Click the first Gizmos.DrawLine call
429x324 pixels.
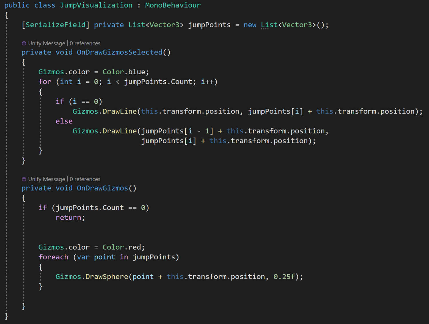click(120, 111)
